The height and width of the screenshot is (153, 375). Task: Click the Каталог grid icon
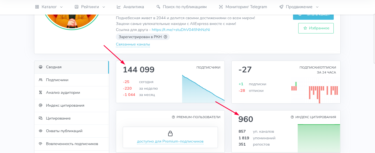(x=37, y=7)
